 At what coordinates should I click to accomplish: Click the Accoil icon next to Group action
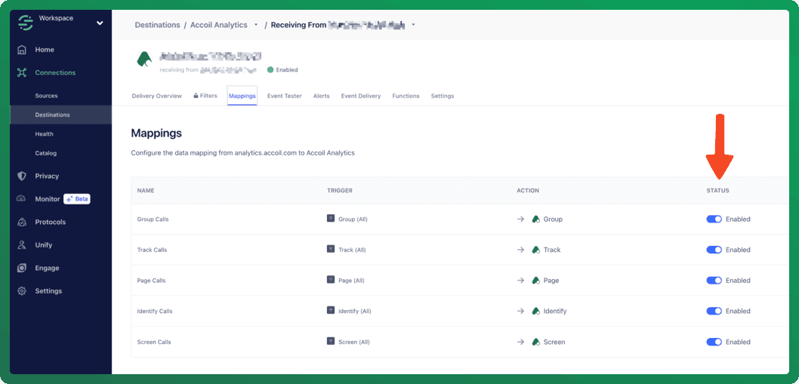(x=535, y=219)
